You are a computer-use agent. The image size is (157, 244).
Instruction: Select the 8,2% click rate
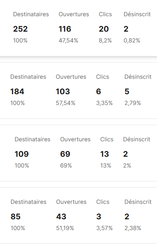coord(105,41)
